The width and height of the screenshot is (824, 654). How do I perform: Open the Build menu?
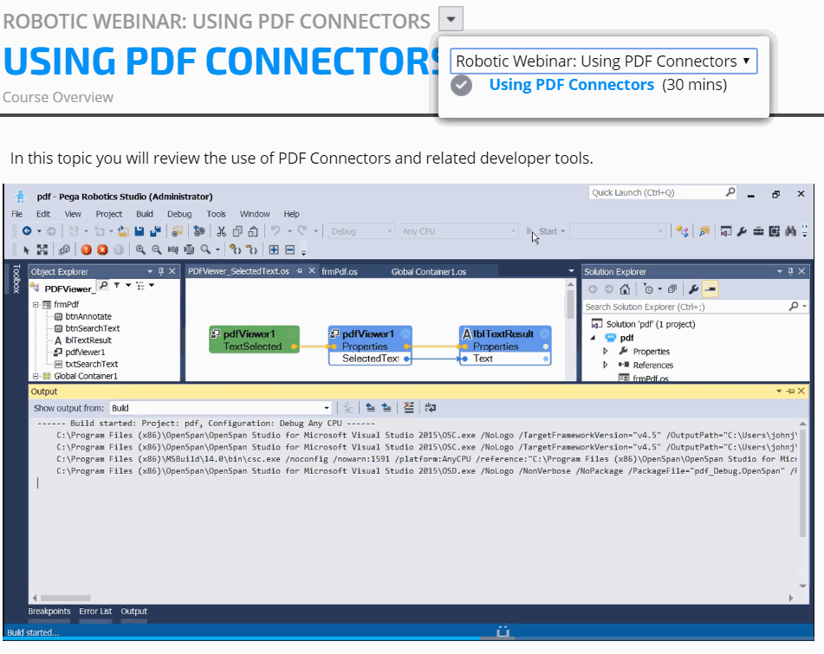[x=145, y=214]
